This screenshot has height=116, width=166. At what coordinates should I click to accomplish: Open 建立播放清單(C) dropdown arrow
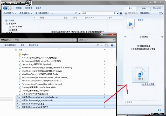click(x=52, y=13)
